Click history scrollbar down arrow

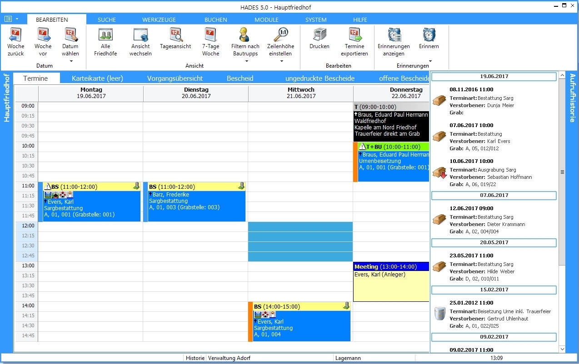[x=562, y=349]
